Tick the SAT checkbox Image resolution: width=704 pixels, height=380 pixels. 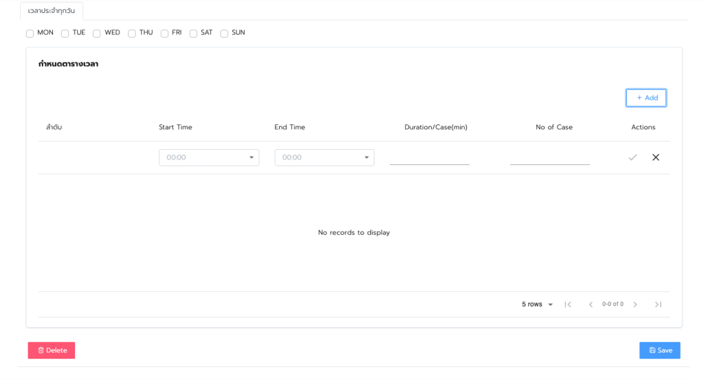pos(193,33)
